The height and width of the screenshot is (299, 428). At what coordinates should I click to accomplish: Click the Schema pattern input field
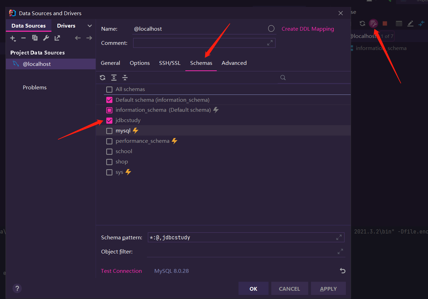(246, 237)
